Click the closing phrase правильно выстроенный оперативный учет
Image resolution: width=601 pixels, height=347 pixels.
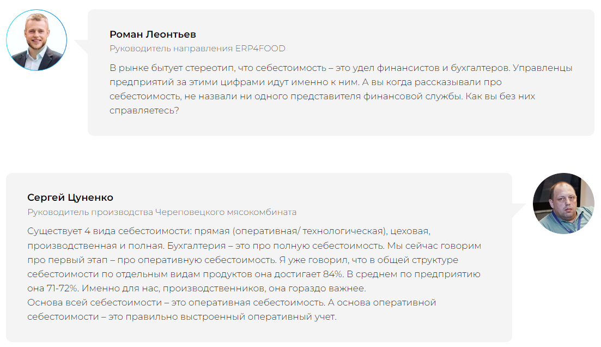click(231, 317)
